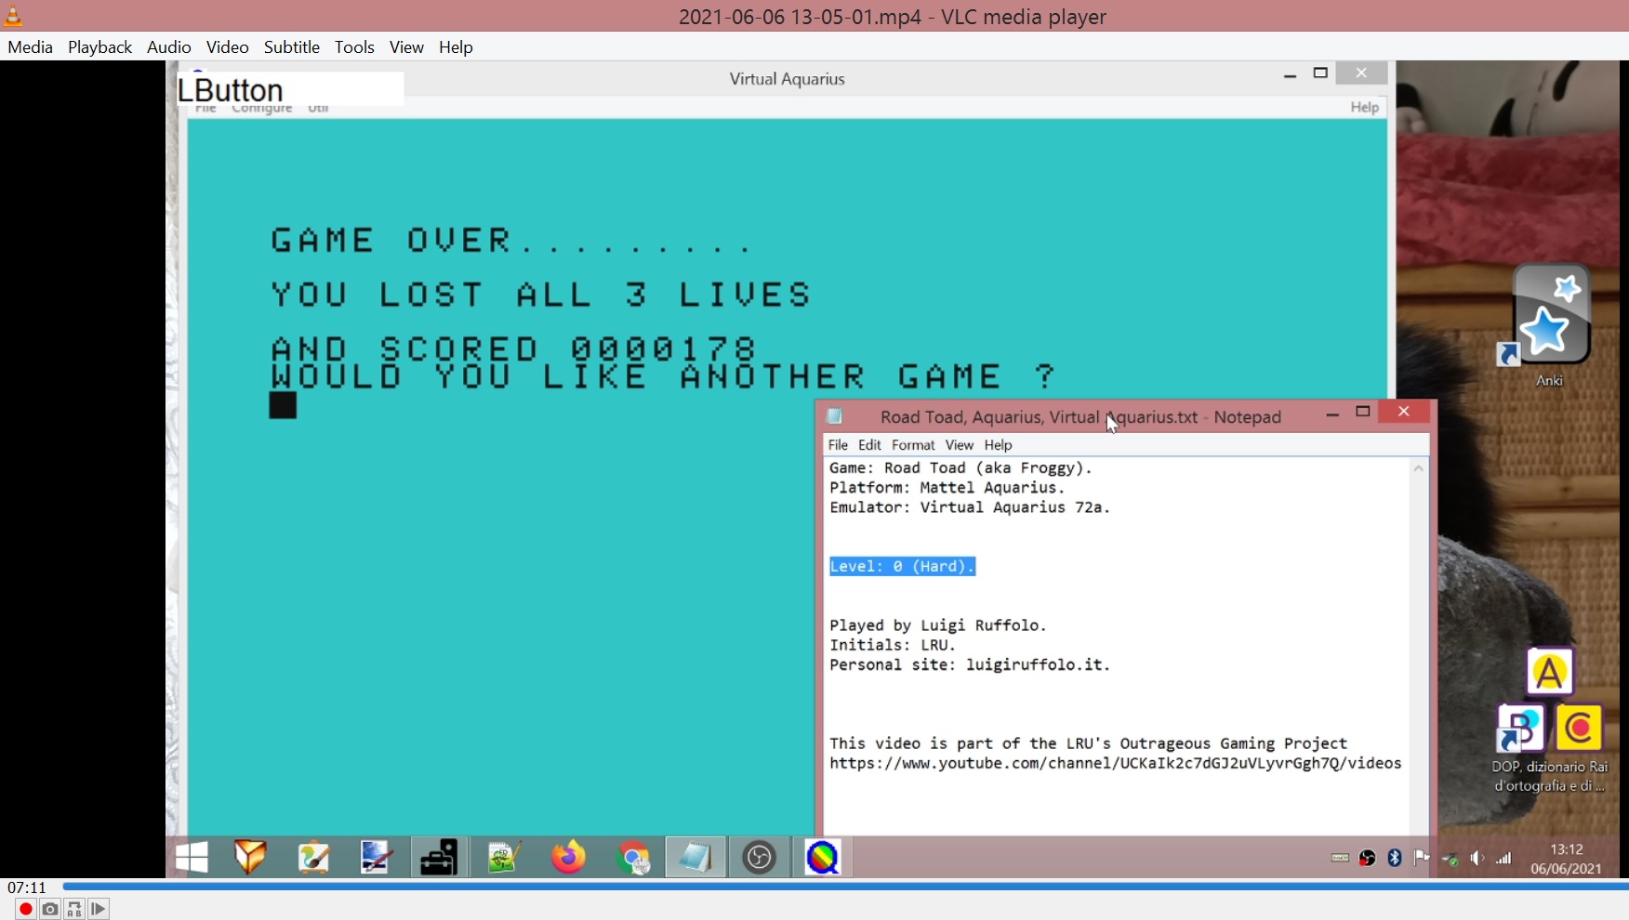Click the Bluetooth icon in system tray
The height and width of the screenshot is (920, 1629).
[x=1395, y=858]
